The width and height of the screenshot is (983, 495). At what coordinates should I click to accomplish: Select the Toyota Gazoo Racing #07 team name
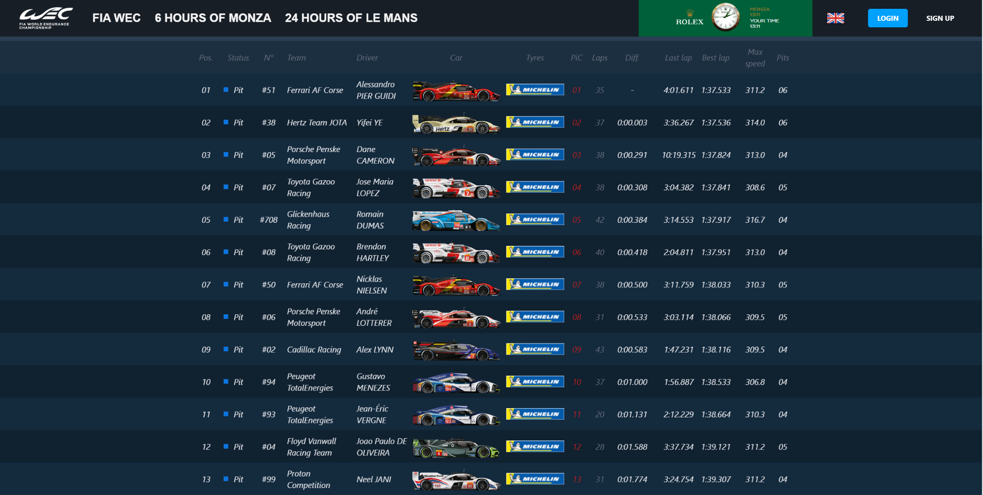pos(311,187)
